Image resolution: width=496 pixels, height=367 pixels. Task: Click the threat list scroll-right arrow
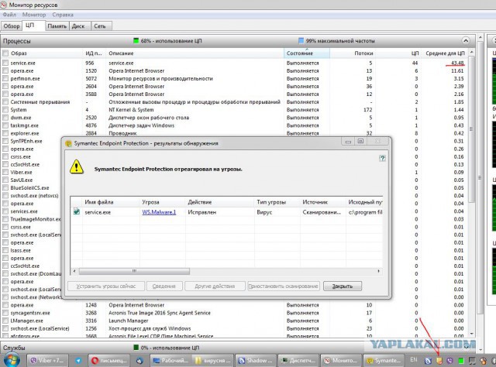(379, 271)
